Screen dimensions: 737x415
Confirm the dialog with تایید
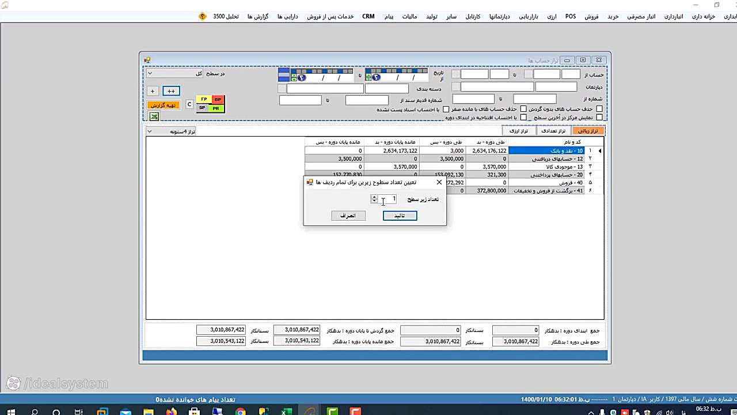click(x=400, y=216)
